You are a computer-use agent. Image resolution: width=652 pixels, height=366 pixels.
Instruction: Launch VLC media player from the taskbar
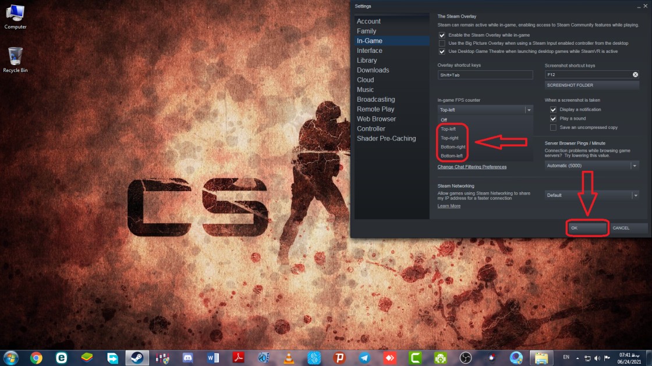[x=289, y=358]
